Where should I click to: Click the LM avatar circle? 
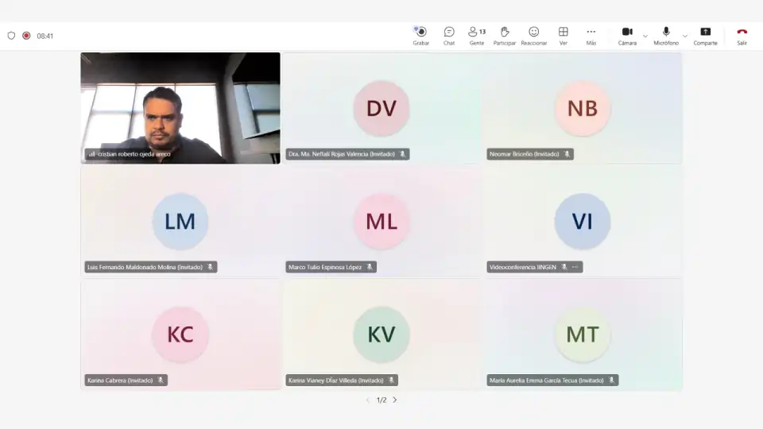(x=180, y=222)
